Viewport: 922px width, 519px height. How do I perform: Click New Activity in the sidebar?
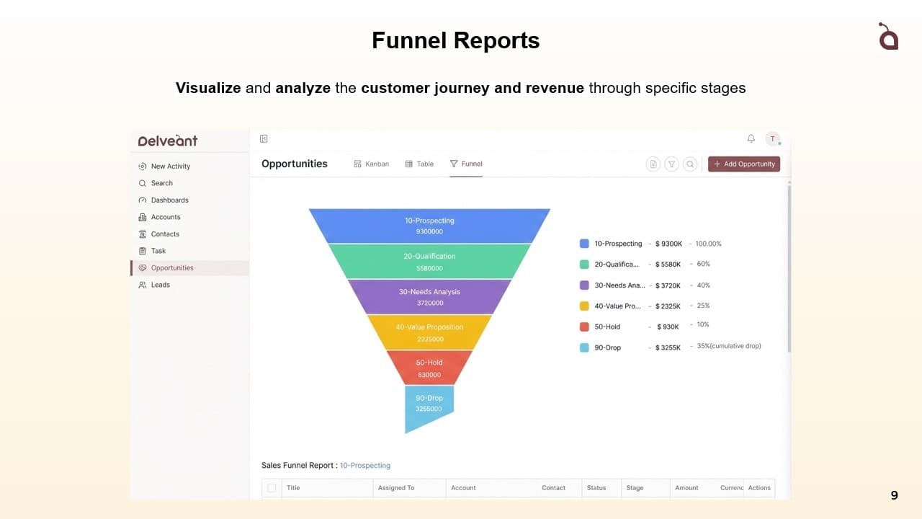169,166
